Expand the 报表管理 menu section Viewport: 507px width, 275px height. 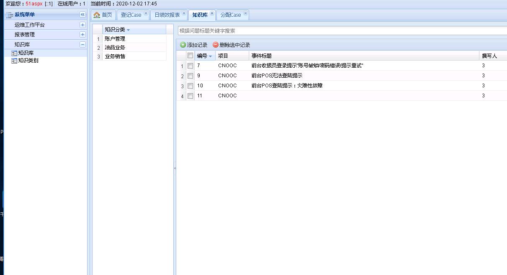[x=82, y=35]
